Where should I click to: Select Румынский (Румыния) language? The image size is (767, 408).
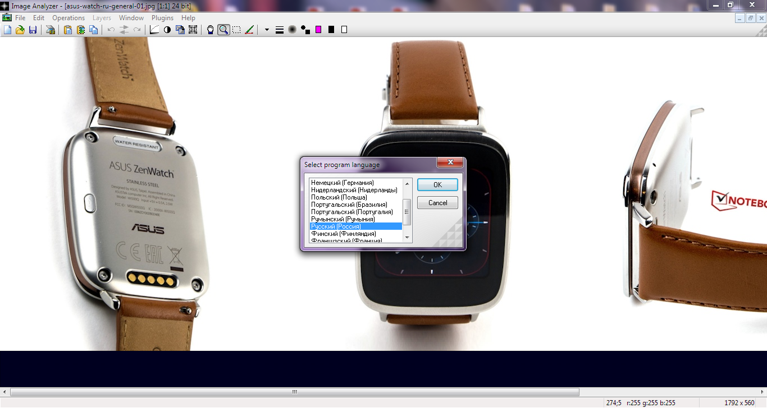356,219
